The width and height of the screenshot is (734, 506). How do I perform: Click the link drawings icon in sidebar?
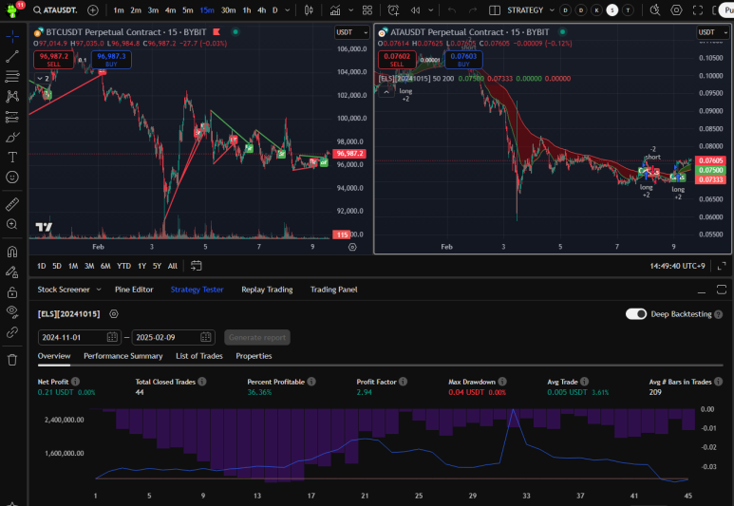click(12, 332)
